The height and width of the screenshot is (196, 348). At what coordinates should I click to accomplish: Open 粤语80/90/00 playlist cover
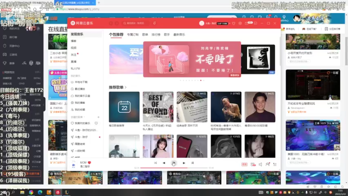(260, 107)
